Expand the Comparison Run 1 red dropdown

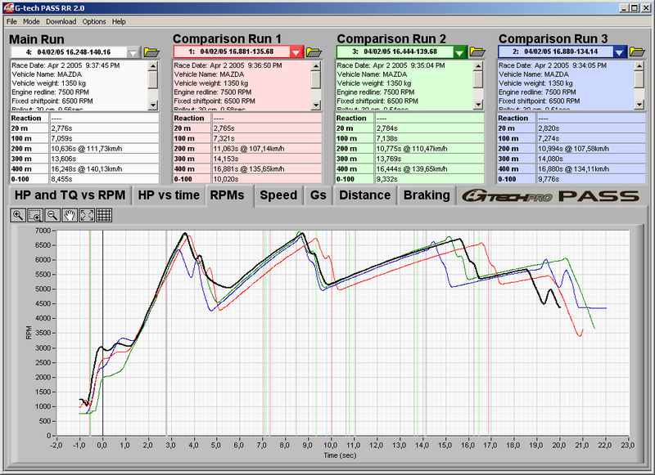pyautogui.click(x=296, y=52)
